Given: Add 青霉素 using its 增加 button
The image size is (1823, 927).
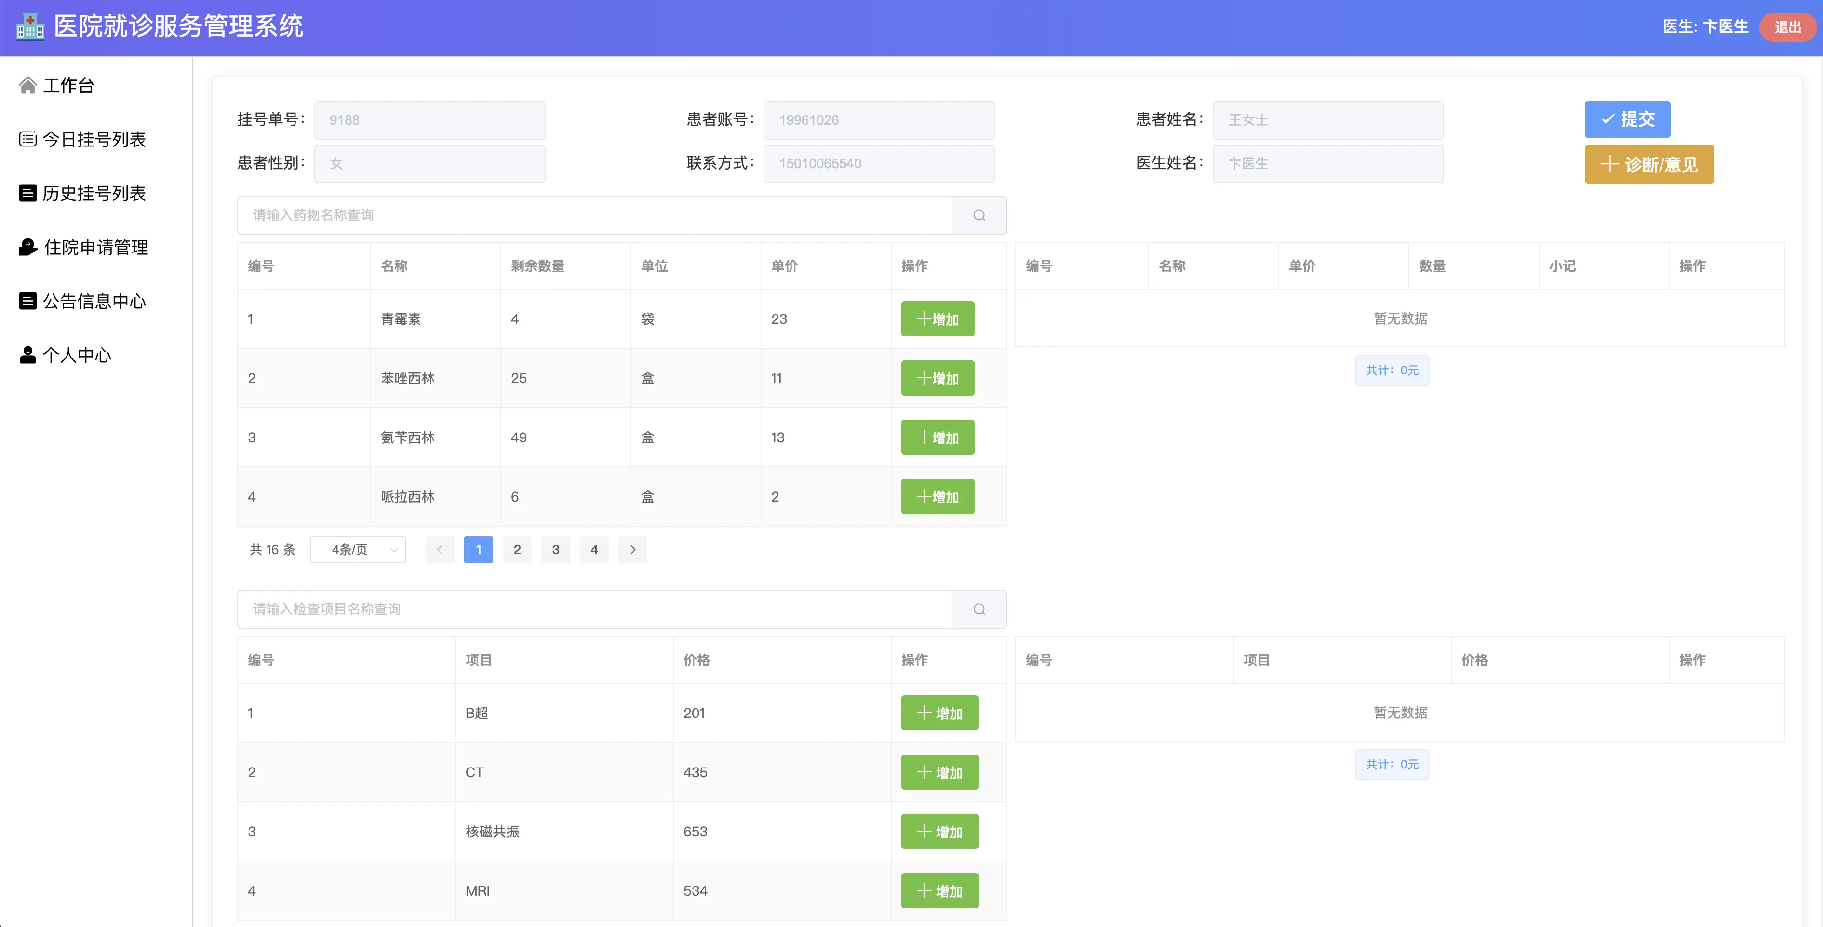Looking at the screenshot, I should click(937, 319).
